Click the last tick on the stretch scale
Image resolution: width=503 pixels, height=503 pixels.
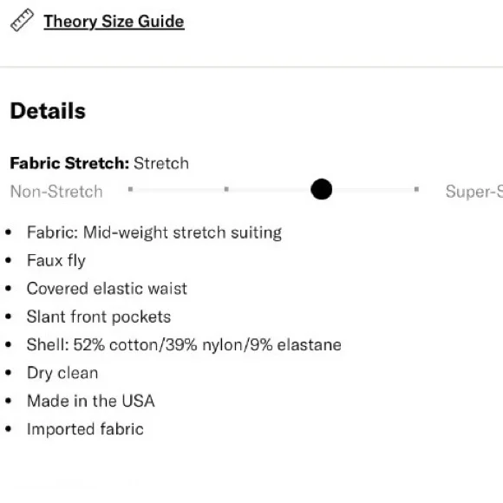(x=416, y=189)
